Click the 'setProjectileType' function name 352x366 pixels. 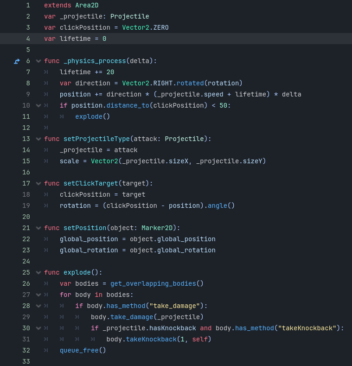[96, 139]
